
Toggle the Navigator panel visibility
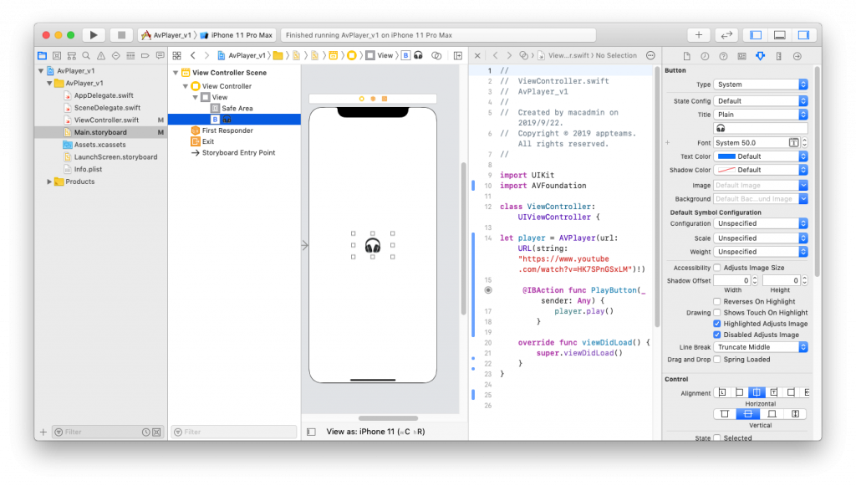click(x=756, y=35)
